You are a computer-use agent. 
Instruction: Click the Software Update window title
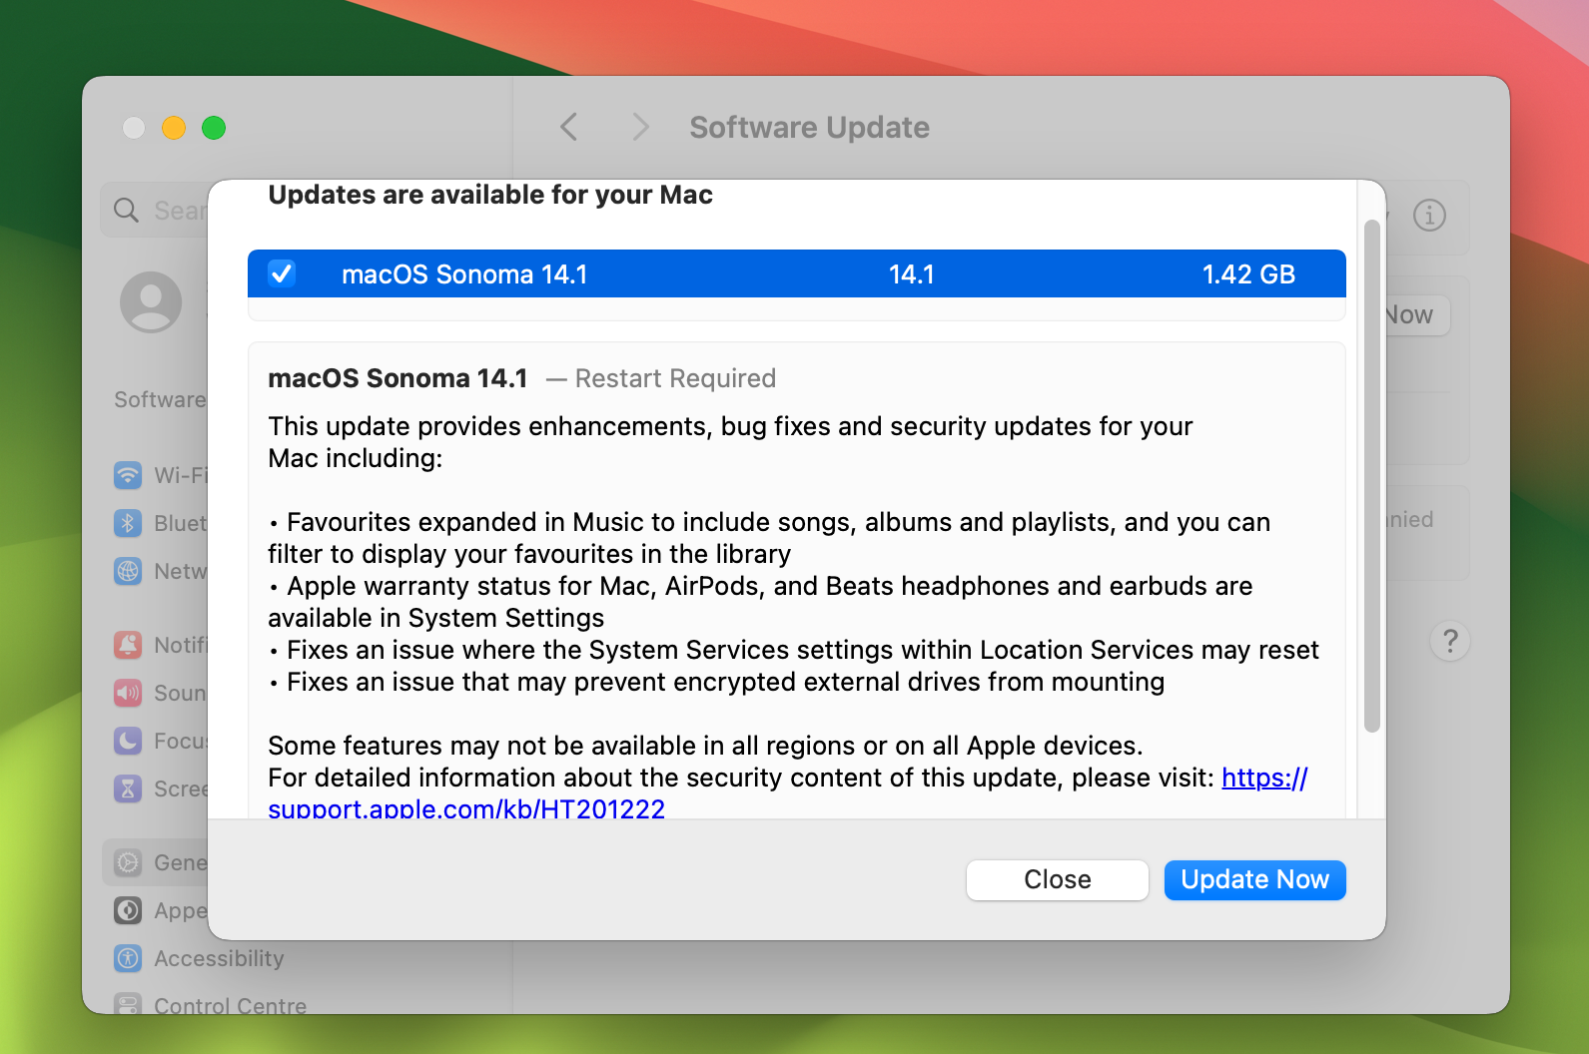click(809, 127)
